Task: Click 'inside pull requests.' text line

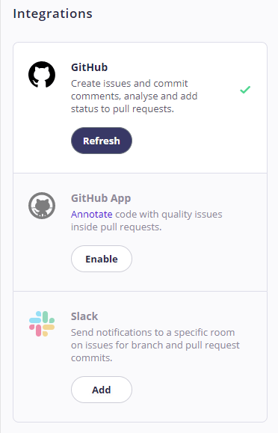Action: tap(117, 227)
